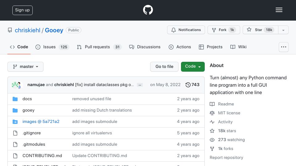
Task: Open the gooey folder
Action: [x=28, y=110]
